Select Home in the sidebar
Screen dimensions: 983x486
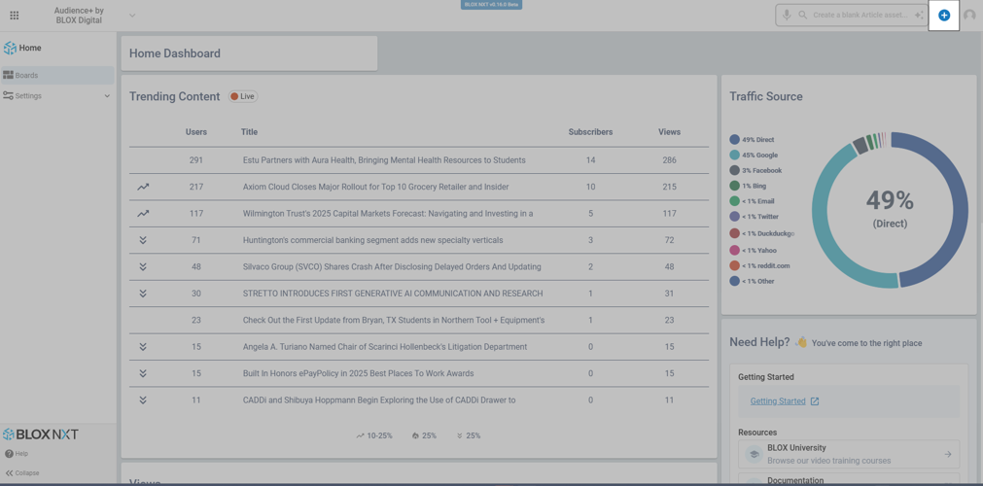[x=30, y=48]
